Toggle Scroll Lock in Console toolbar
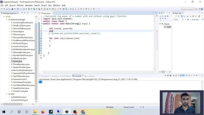The width and height of the screenshot is (204, 115). (x=176, y=75)
